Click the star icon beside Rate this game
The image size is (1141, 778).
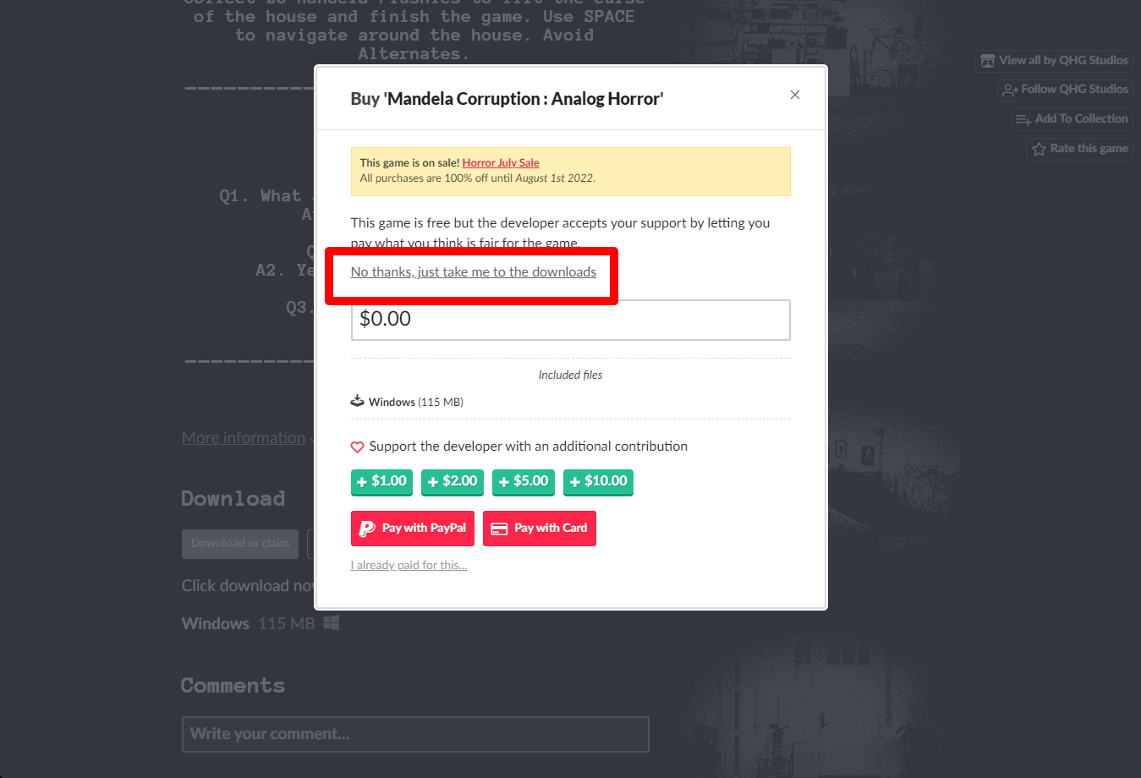coord(1039,149)
